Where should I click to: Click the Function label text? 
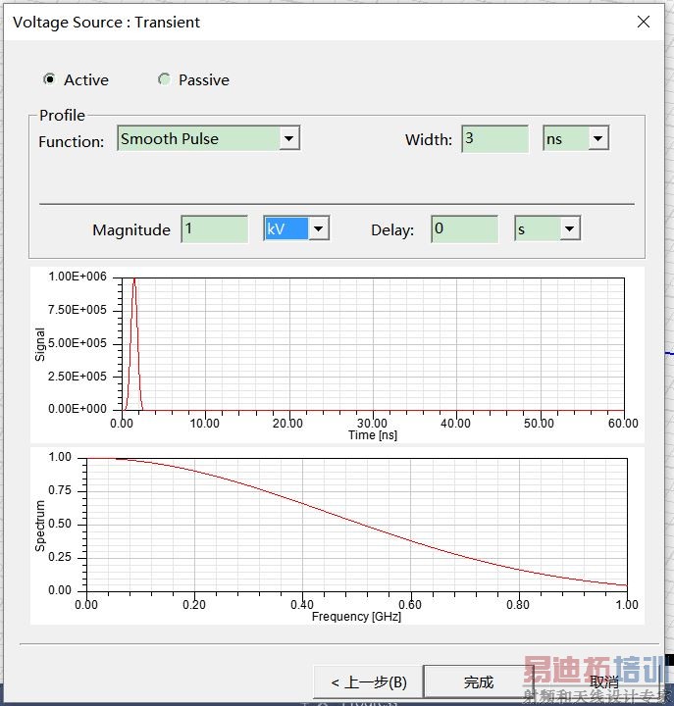(72, 142)
